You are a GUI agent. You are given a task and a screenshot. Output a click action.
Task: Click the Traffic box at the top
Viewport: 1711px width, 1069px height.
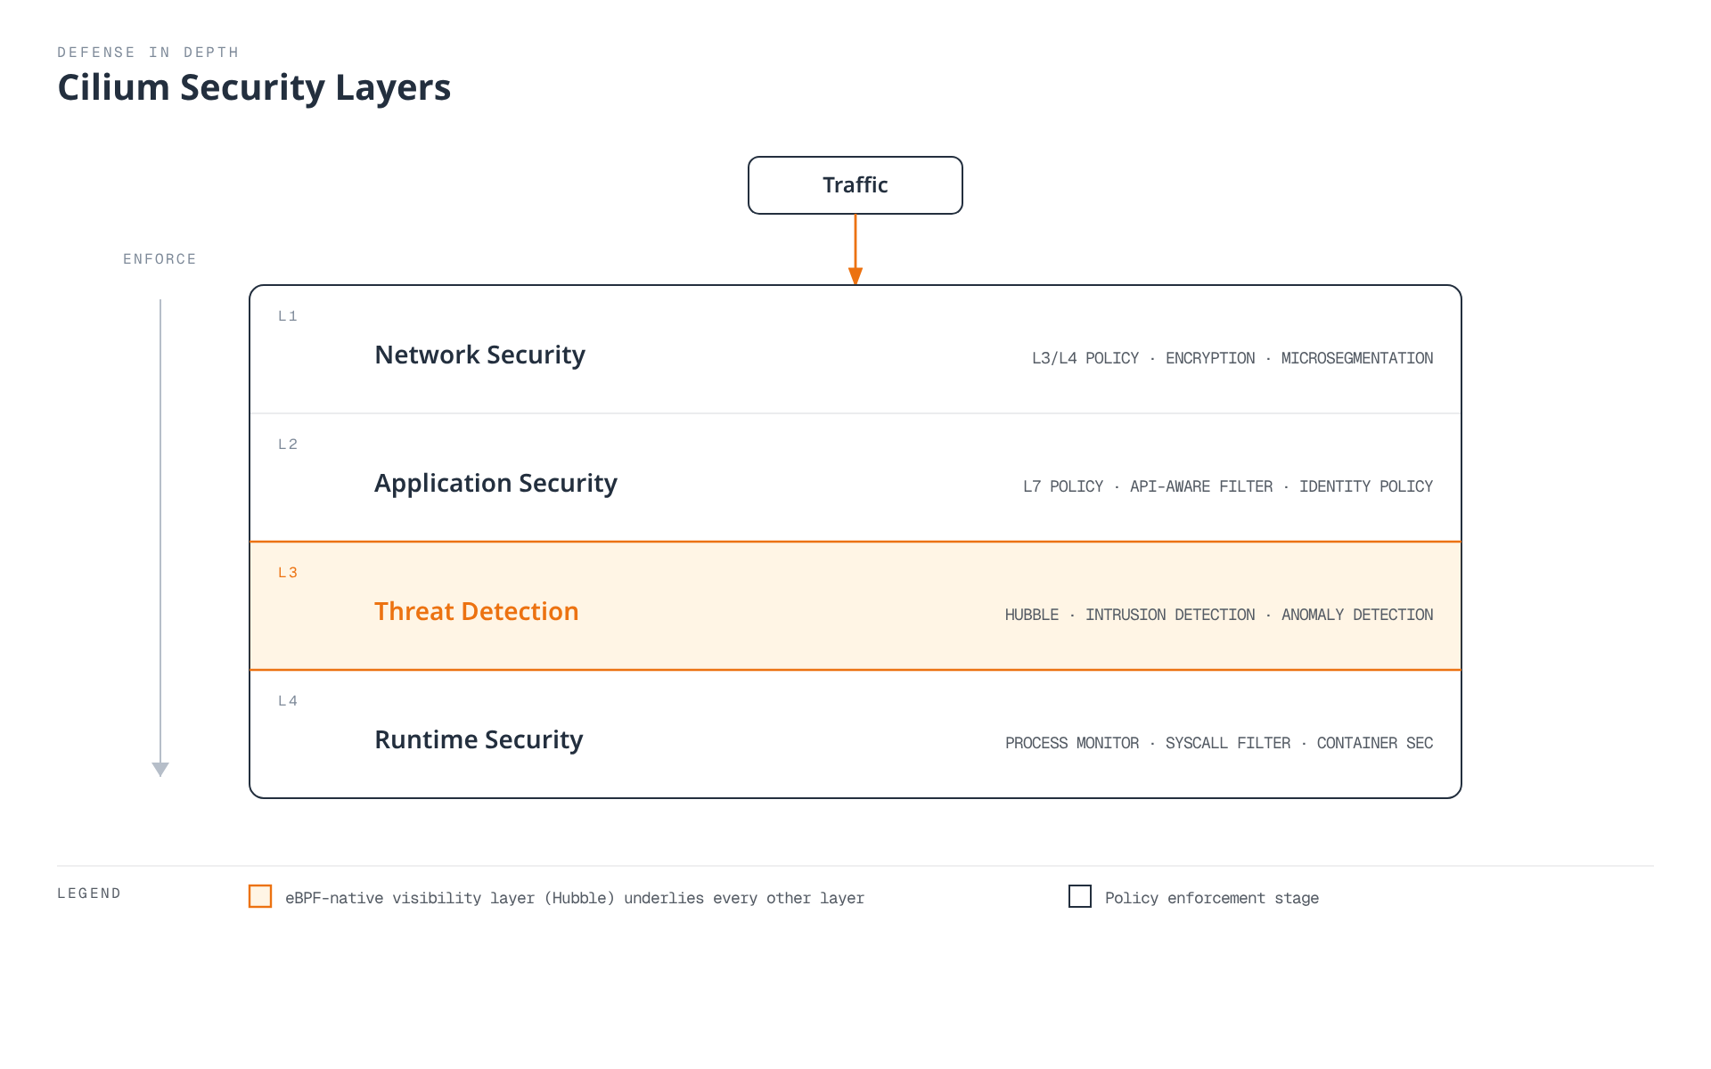(855, 185)
